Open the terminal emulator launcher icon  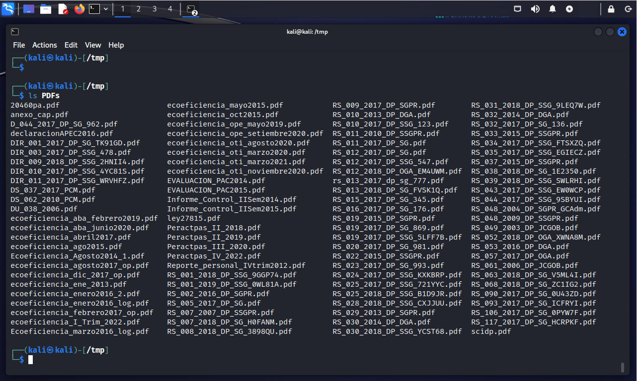tap(94, 9)
